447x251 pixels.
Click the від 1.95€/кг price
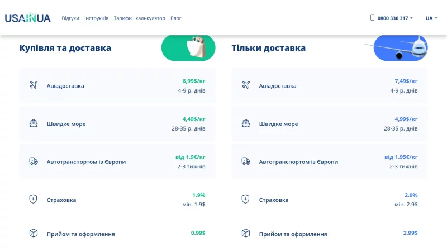pos(401,157)
